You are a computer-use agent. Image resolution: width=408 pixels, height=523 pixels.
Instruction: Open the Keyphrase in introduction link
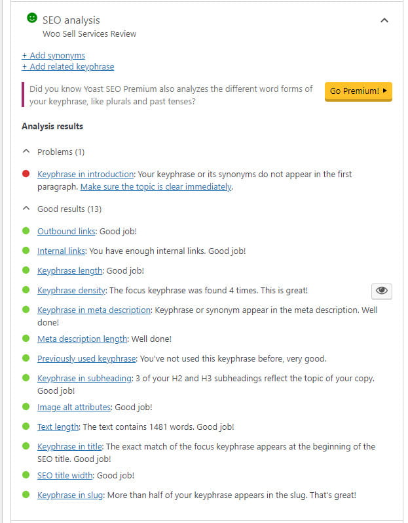85,175
